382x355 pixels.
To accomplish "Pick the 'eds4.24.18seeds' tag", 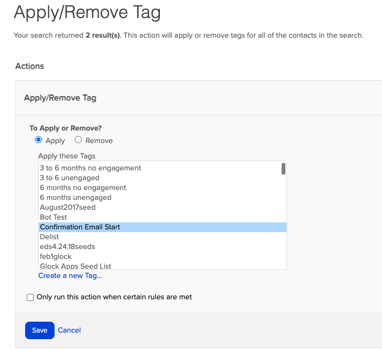I will coord(67,247).
